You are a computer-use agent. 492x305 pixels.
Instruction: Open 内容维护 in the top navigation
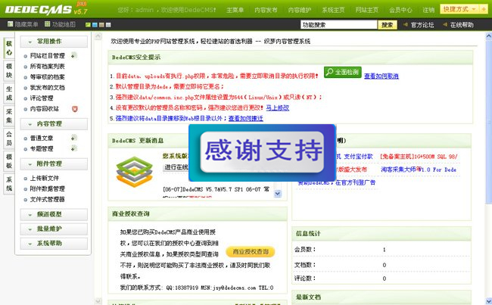click(300, 10)
